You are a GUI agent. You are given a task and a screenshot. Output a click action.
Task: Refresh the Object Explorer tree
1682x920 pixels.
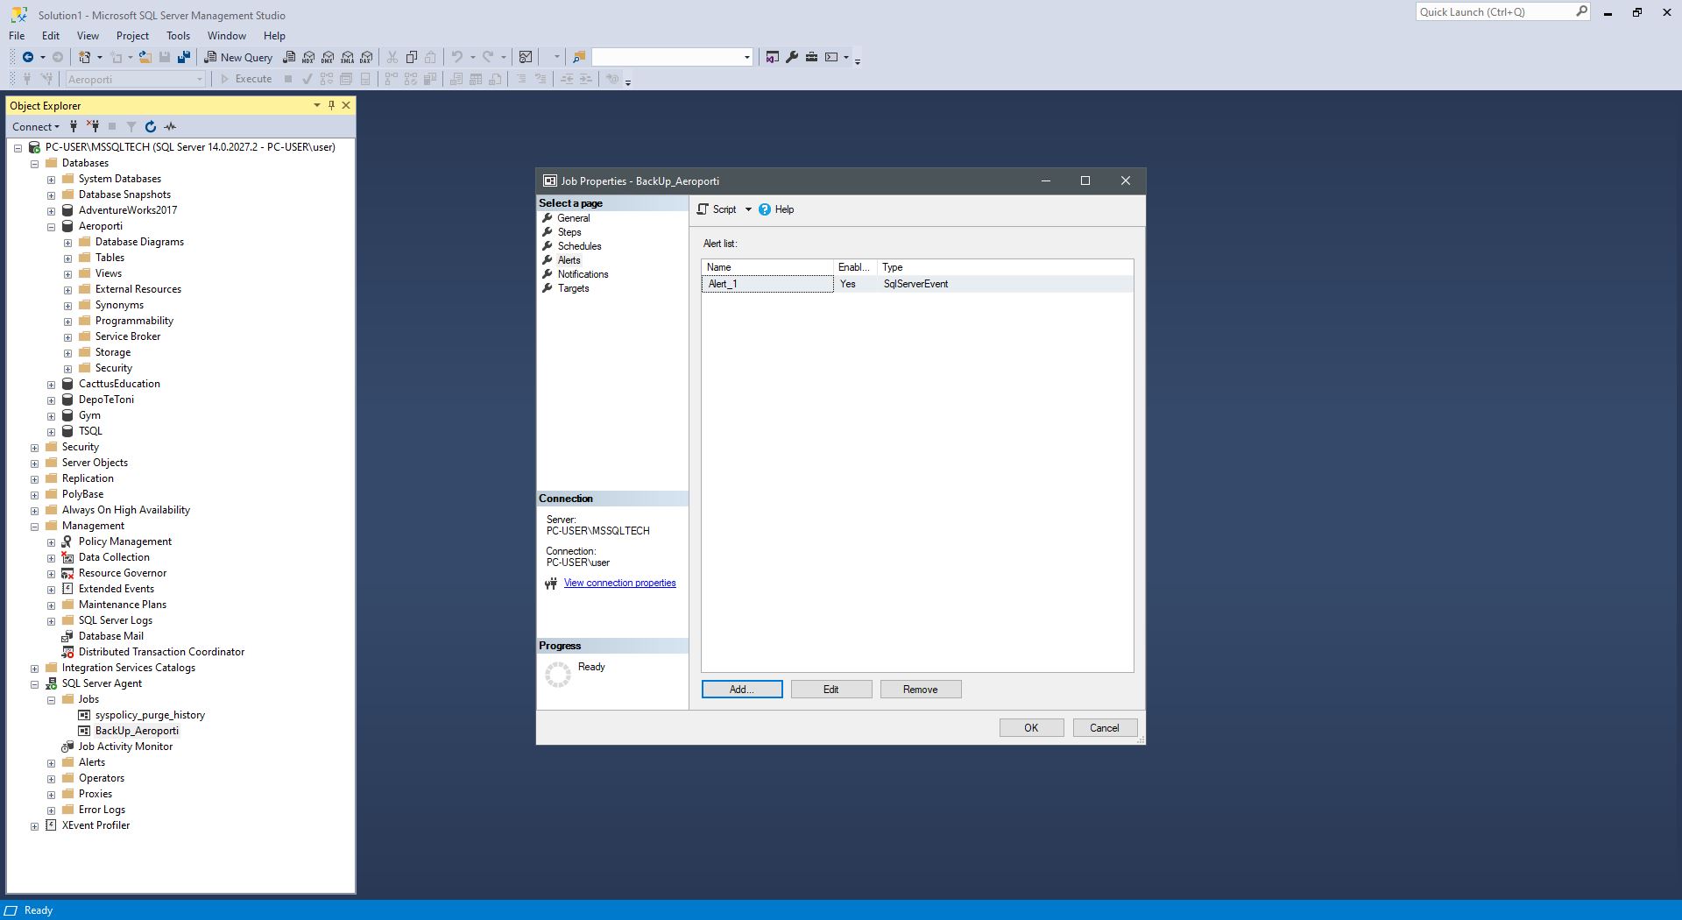[x=151, y=126]
